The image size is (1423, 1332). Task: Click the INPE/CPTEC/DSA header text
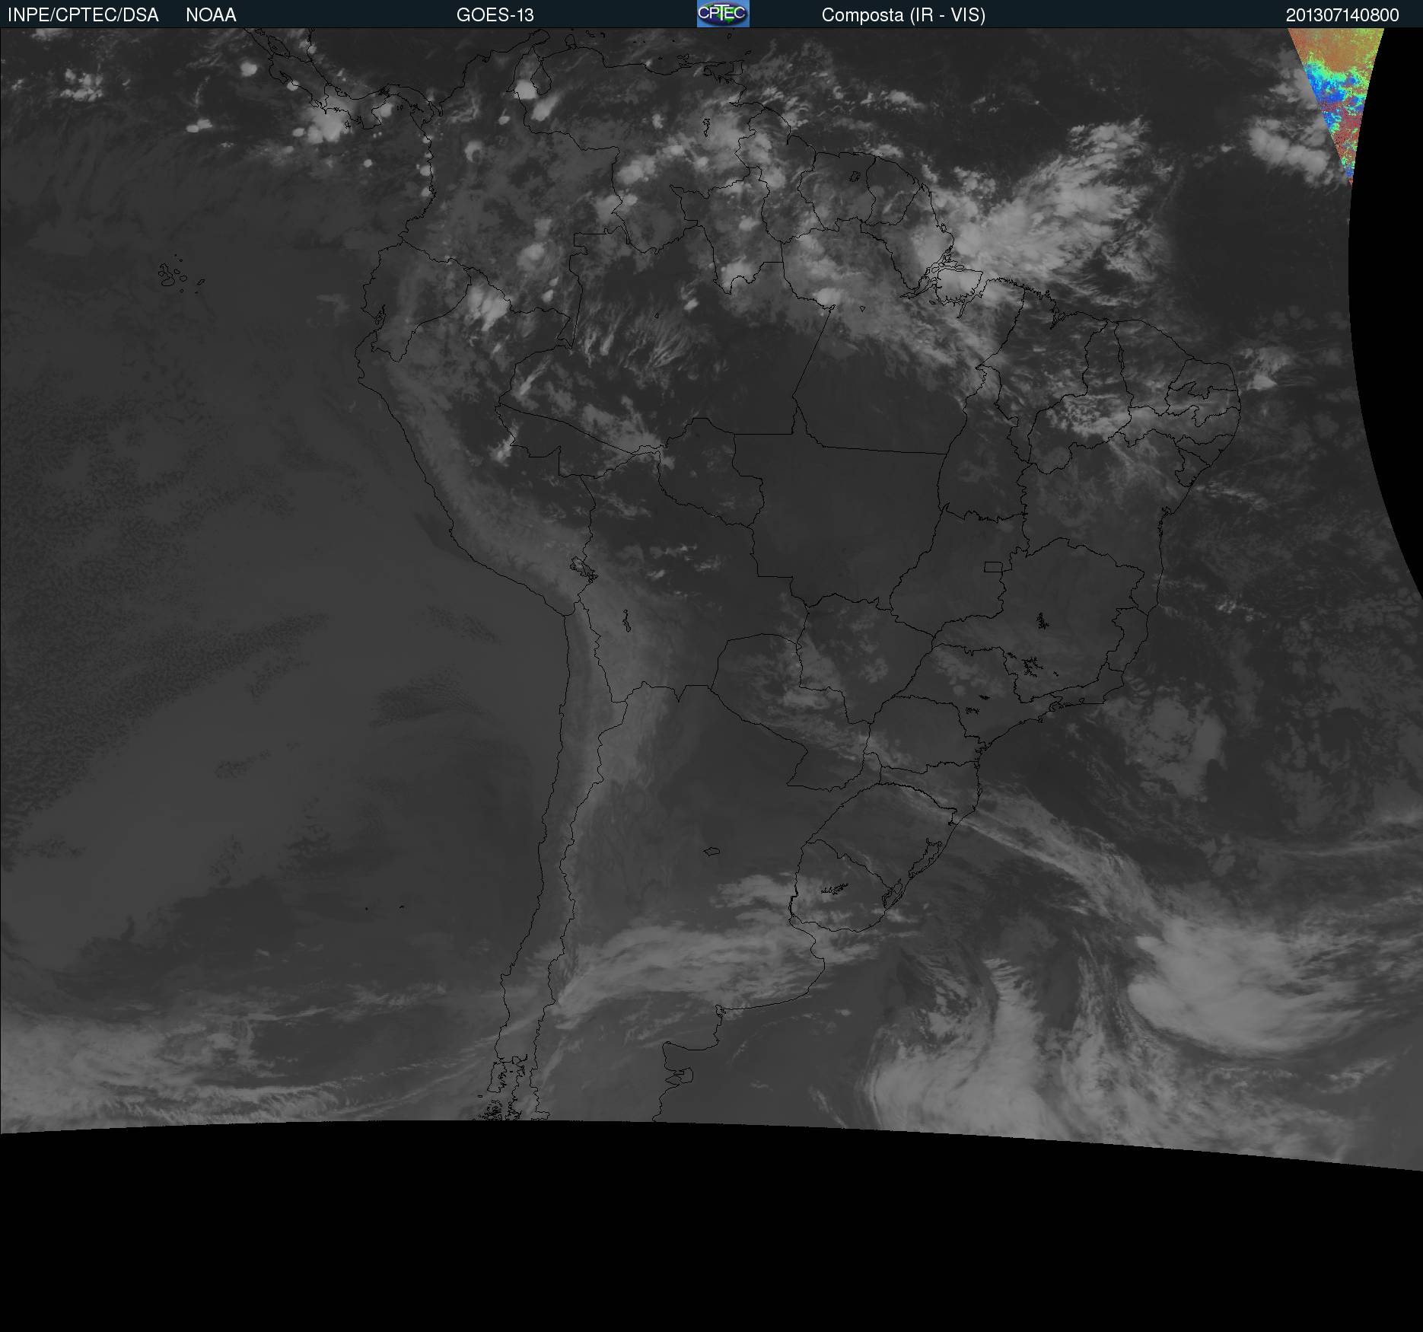tap(83, 15)
